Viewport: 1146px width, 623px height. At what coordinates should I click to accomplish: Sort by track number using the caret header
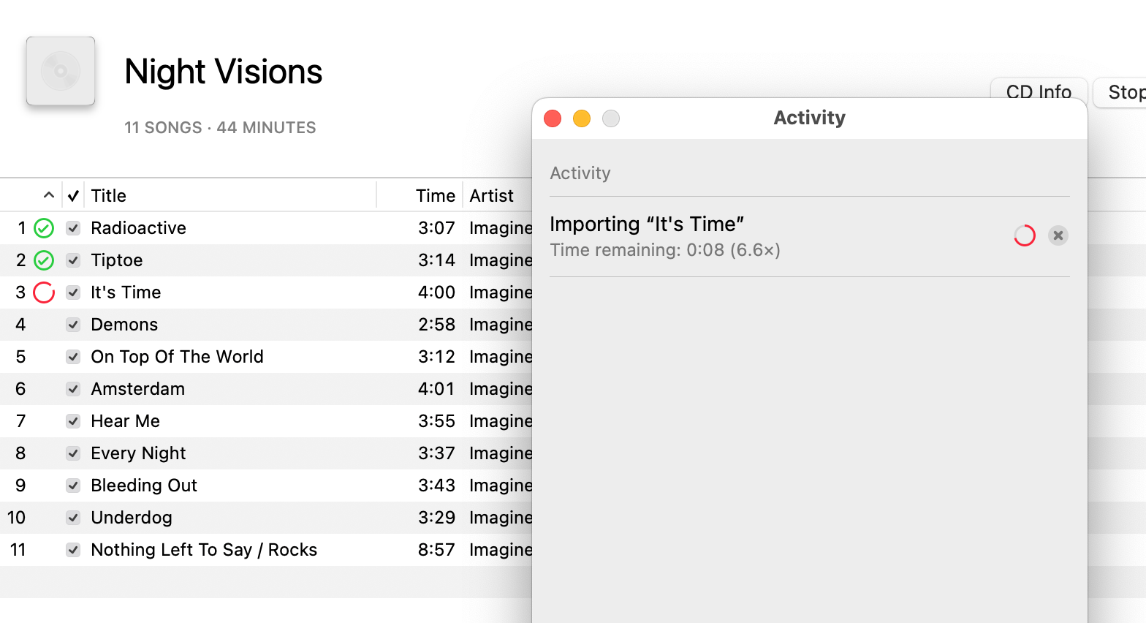[x=49, y=195]
